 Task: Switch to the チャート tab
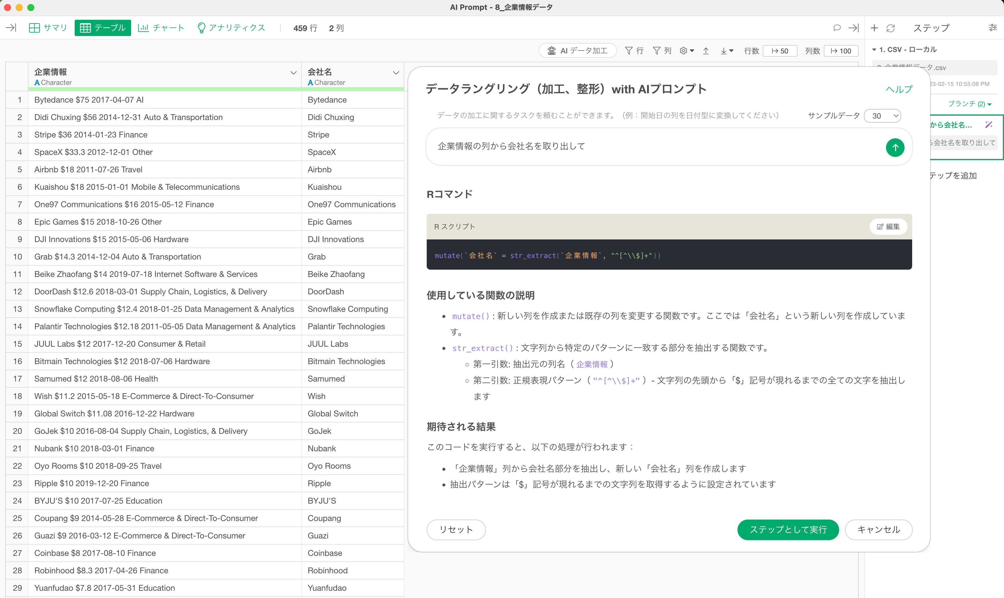point(161,28)
